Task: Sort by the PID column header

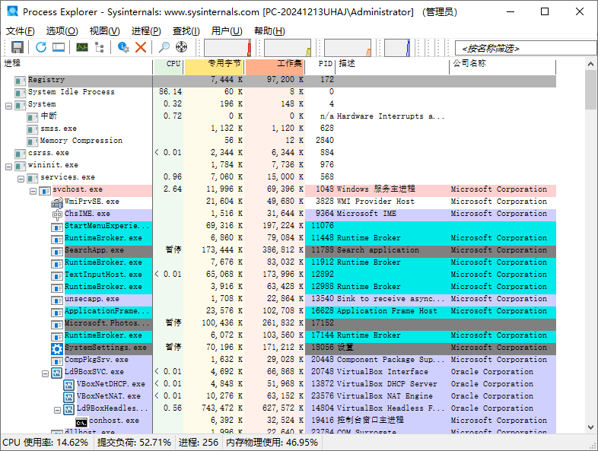Action: (320, 67)
